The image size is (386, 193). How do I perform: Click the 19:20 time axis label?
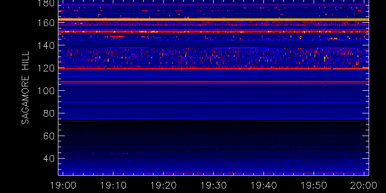point(164,185)
